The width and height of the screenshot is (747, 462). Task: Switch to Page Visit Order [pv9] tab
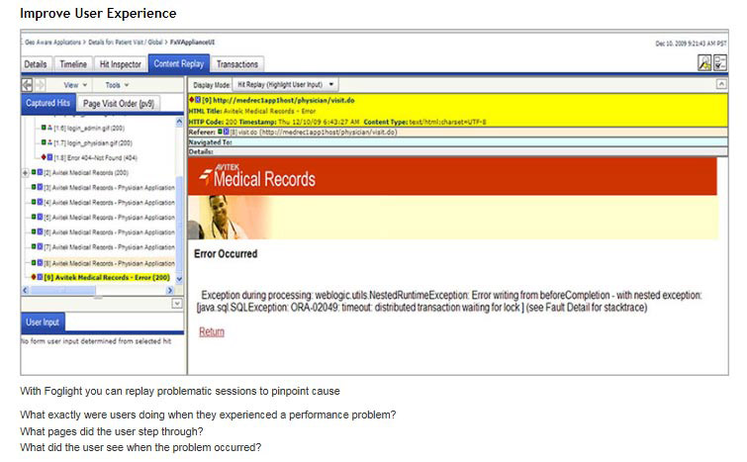[119, 103]
